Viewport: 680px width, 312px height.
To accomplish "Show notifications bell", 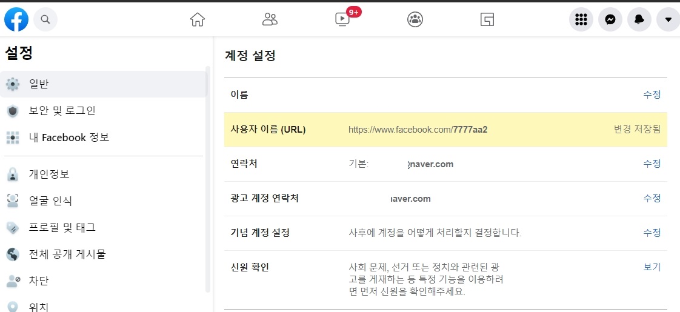I will point(639,19).
